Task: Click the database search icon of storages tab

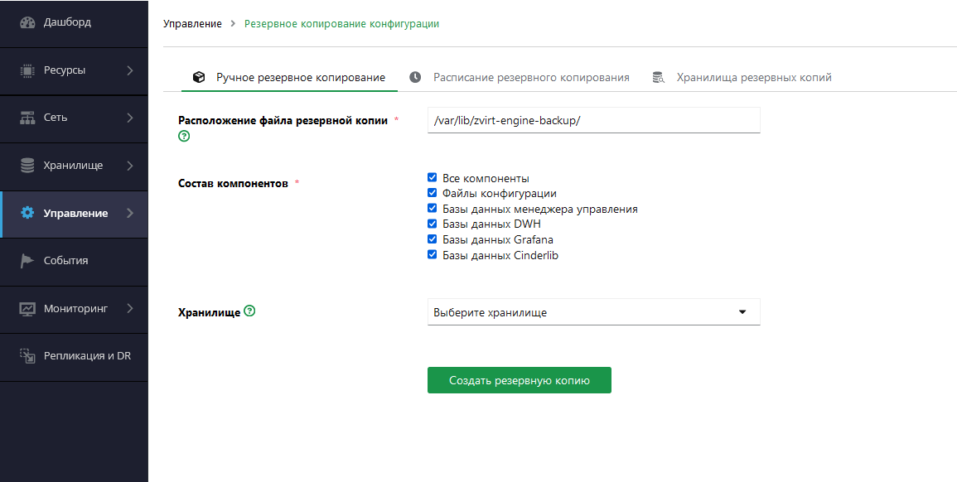Action: [x=658, y=78]
